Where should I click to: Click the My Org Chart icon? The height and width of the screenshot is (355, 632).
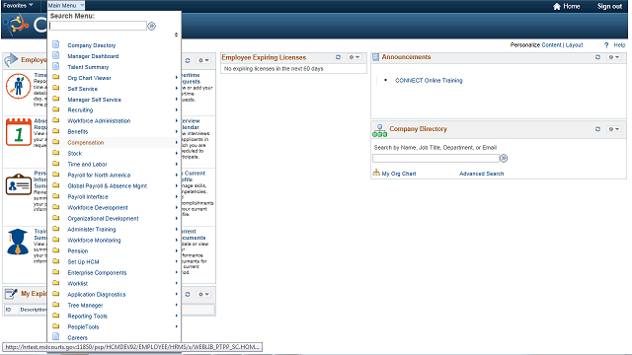tap(376, 174)
